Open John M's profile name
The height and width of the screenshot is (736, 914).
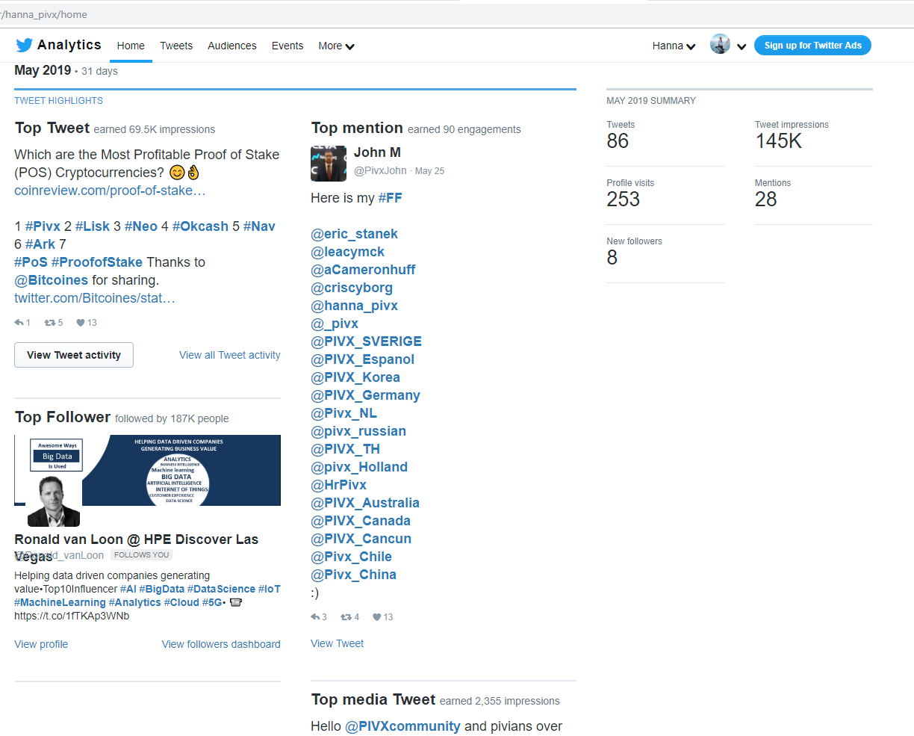point(377,152)
